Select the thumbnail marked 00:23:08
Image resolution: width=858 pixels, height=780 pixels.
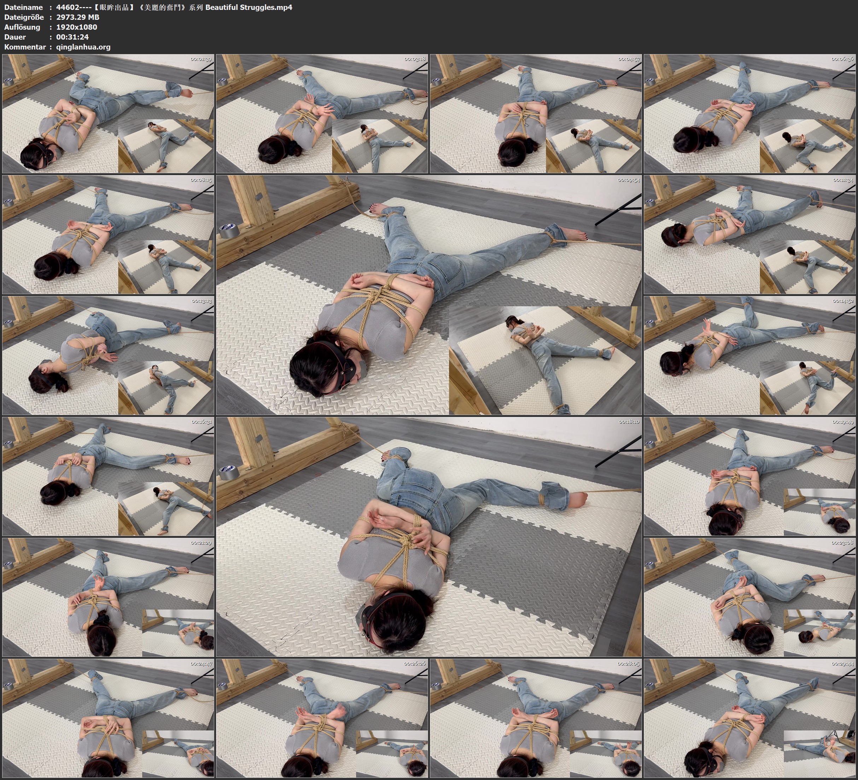750,597
